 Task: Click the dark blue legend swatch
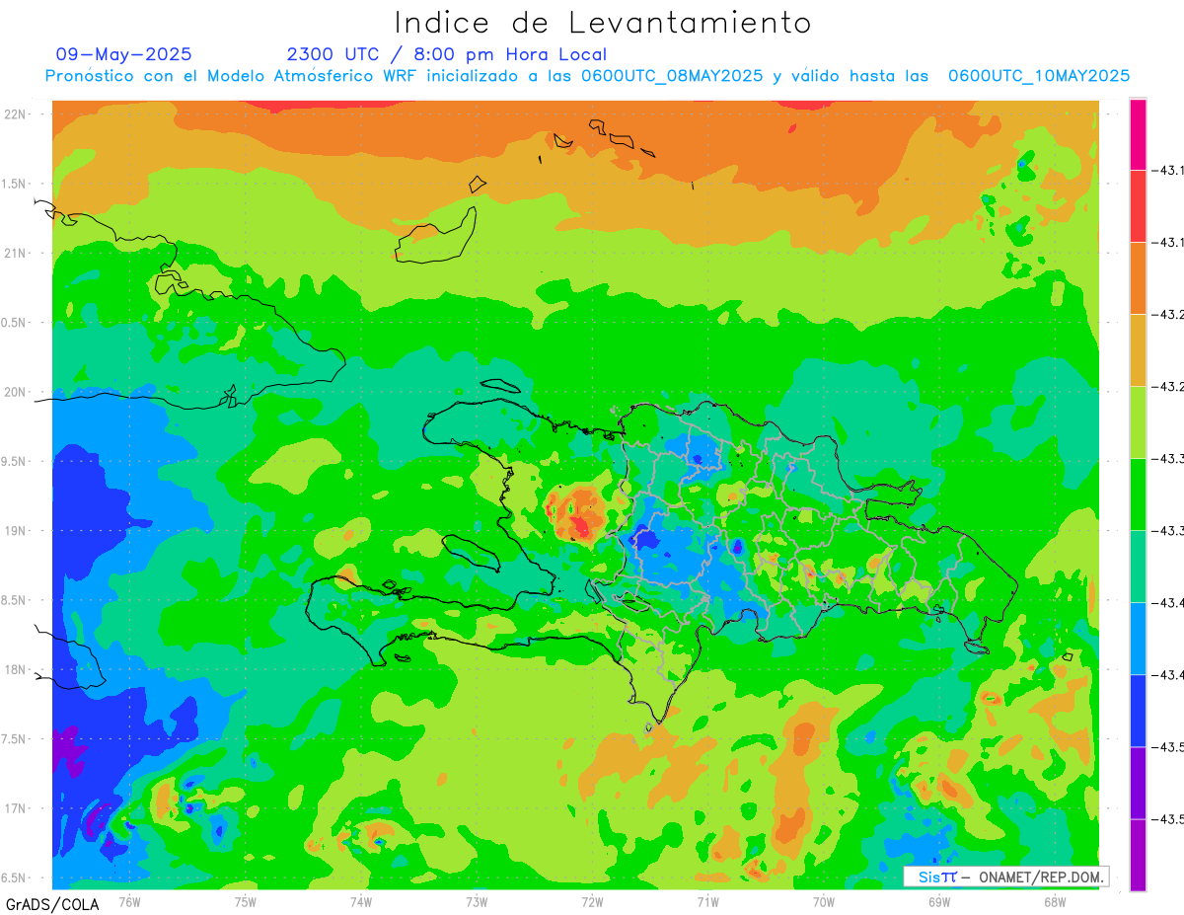[x=1138, y=710]
